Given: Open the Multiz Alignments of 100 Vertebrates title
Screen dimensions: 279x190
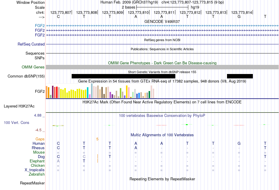Looking at the screenshot, I should pyautogui.click(x=162, y=135).
